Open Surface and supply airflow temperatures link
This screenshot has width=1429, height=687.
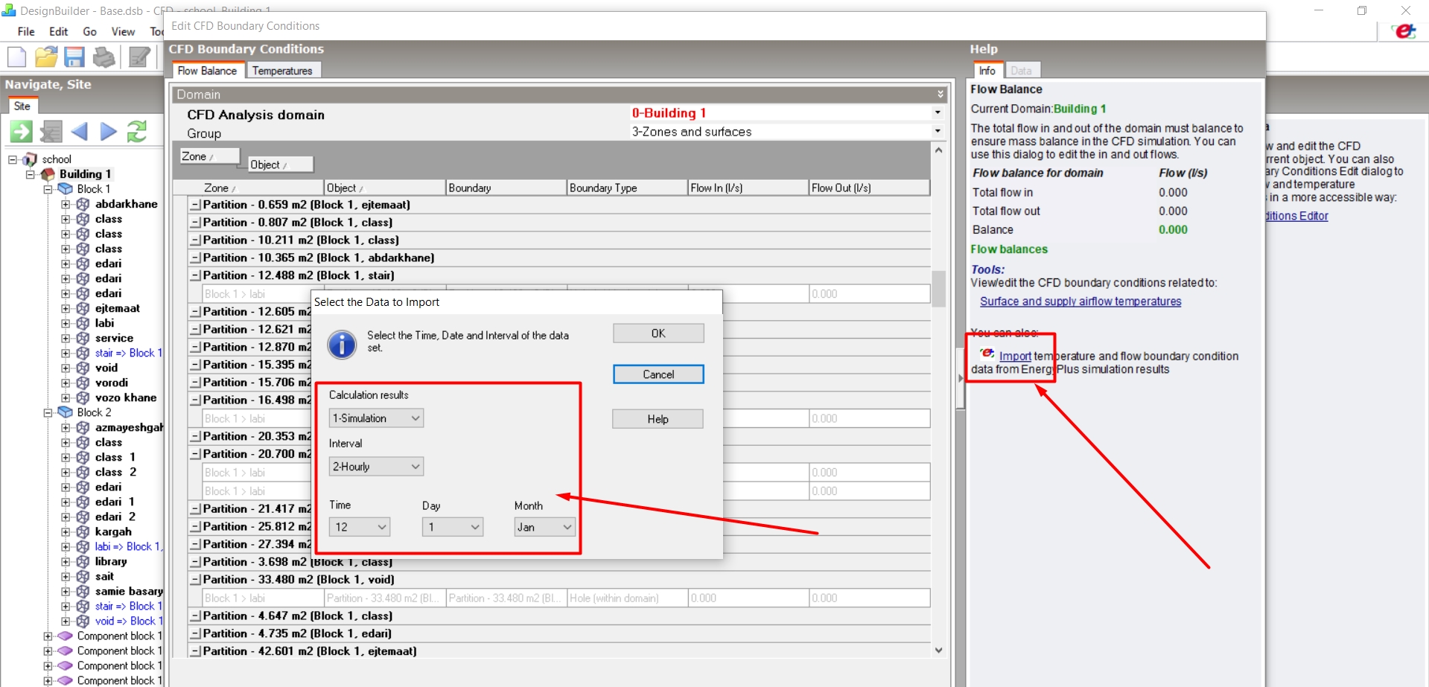[1080, 301]
